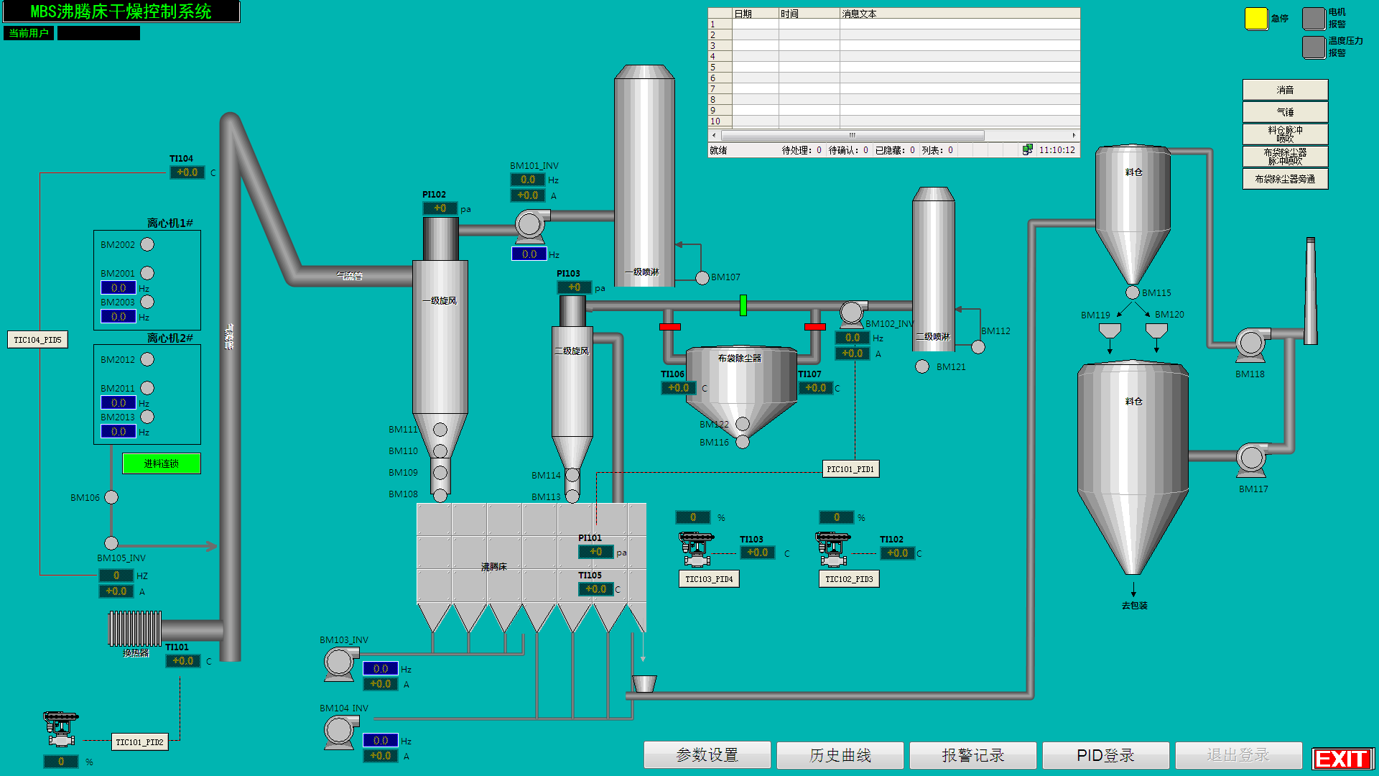This screenshot has width=1379, height=776.
Task: Click the yellow emergency stop indicator
Action: (1255, 19)
